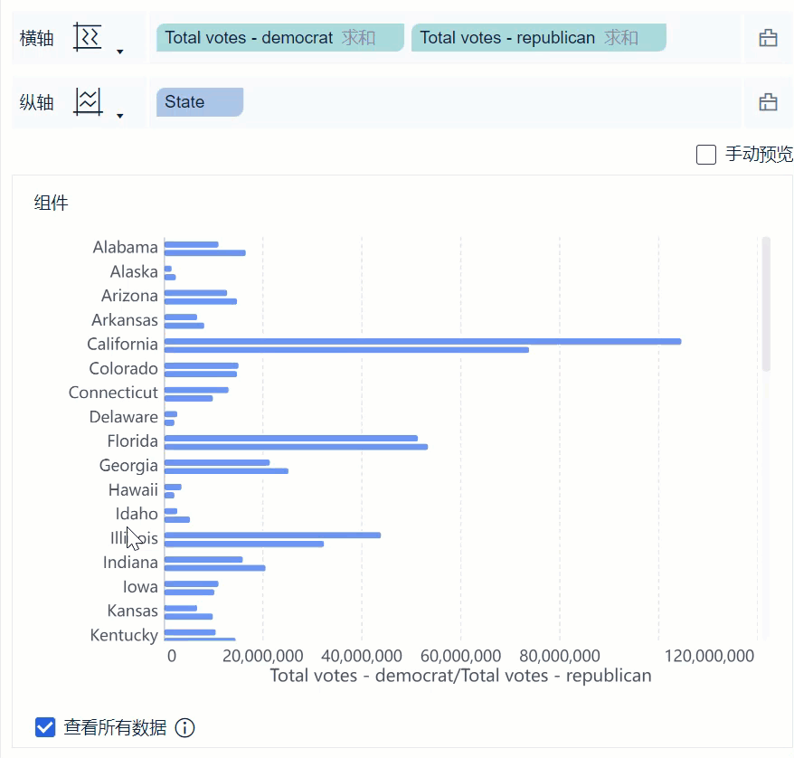Image resolution: width=794 pixels, height=758 pixels.
Task: Click the State field pill
Action: 199,102
